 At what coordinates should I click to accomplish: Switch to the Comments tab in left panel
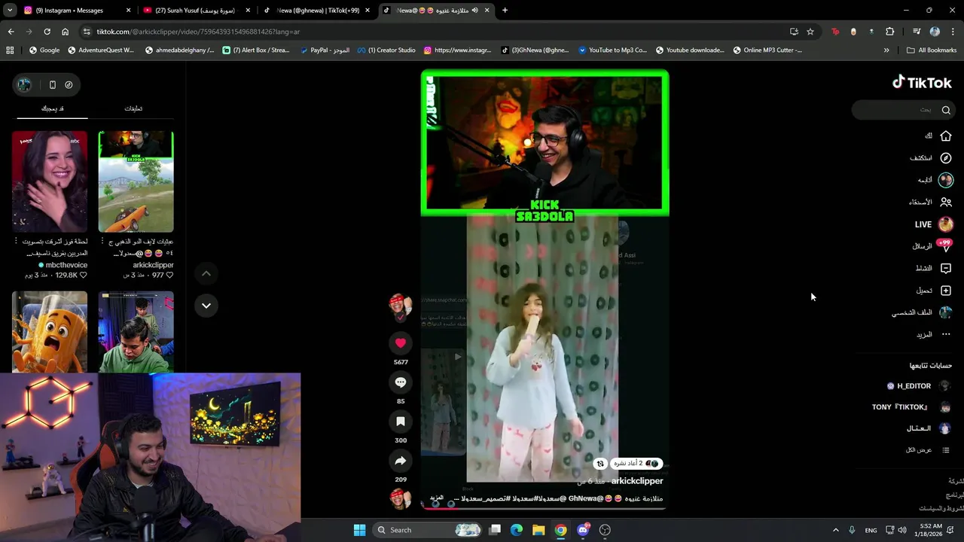coord(133,108)
